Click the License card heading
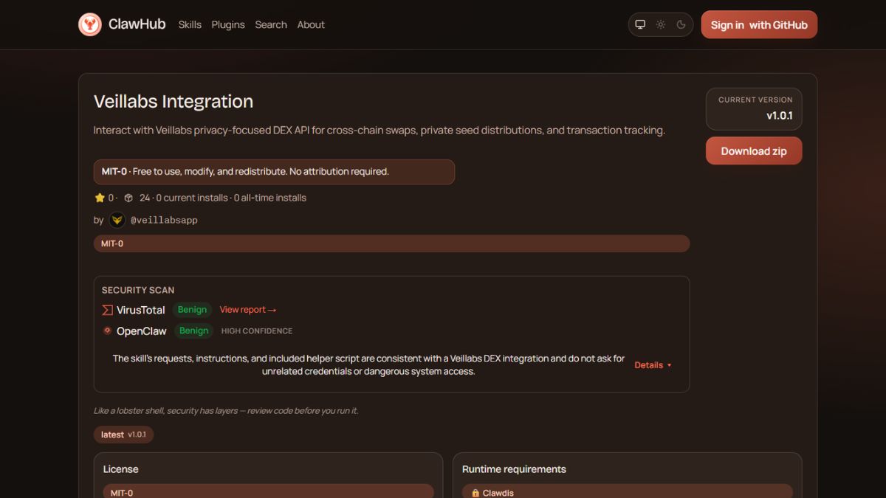Viewport: 886px width, 498px height. click(x=120, y=469)
